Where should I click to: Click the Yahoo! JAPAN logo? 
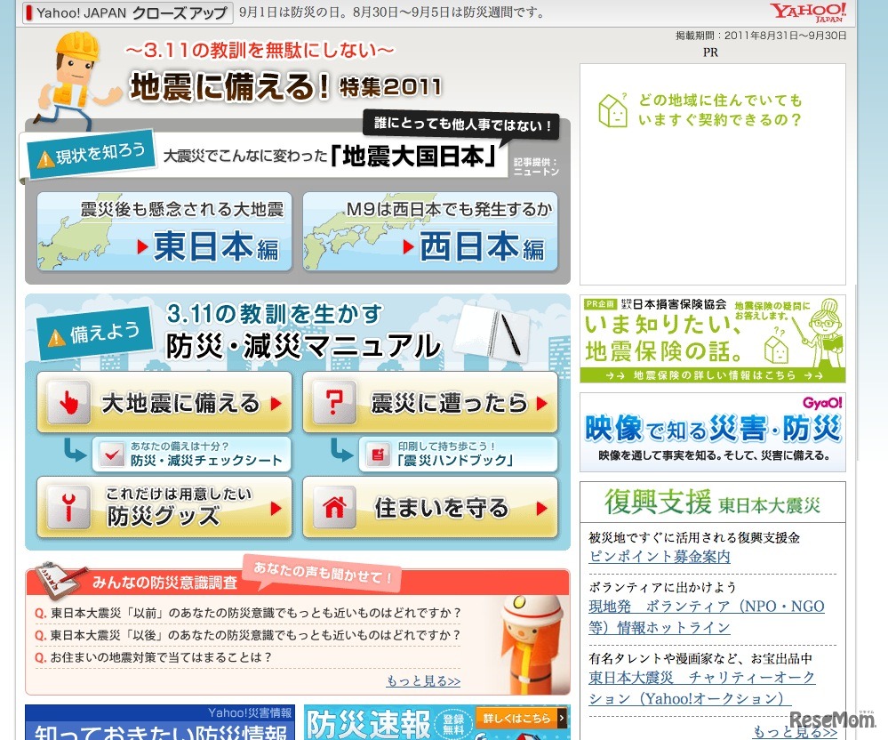click(x=808, y=12)
